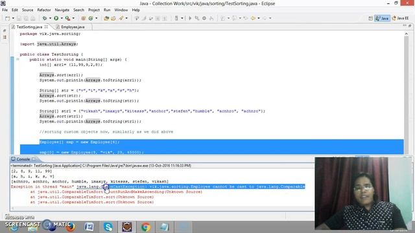Screen dimensions: 415x233
Task: Open the Project menu
Action: [x=94, y=10]
